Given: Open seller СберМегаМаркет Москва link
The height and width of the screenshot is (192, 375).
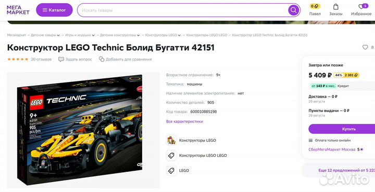Looking at the screenshot, I should coord(332,149).
